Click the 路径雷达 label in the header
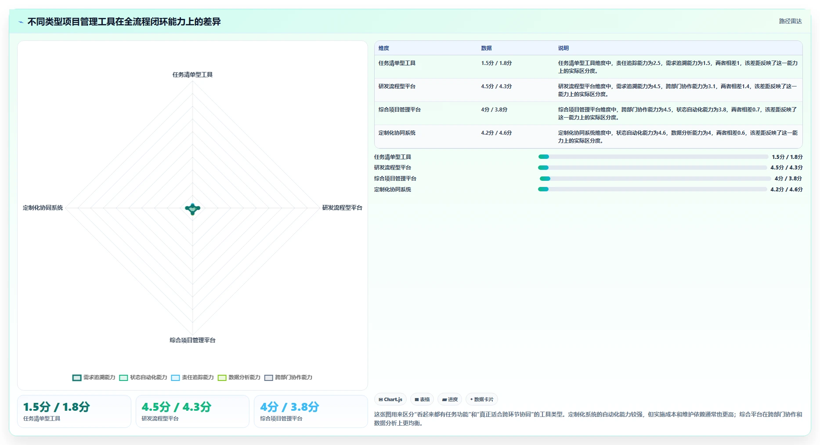The image size is (820, 445). pos(790,21)
